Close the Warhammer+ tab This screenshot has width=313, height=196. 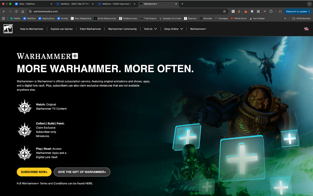coord(176,4)
